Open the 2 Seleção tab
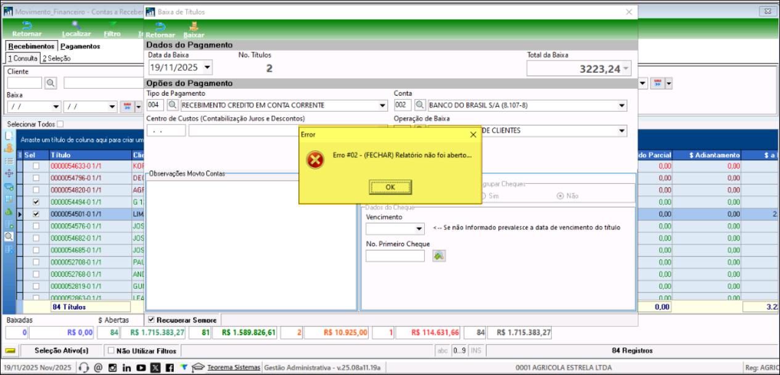 [56, 58]
